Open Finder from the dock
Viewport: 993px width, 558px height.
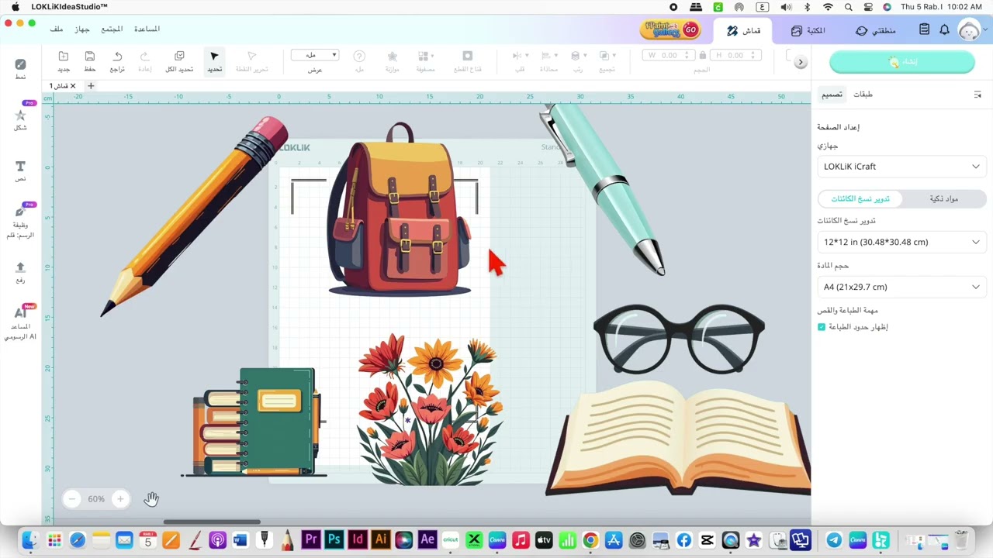click(x=31, y=539)
